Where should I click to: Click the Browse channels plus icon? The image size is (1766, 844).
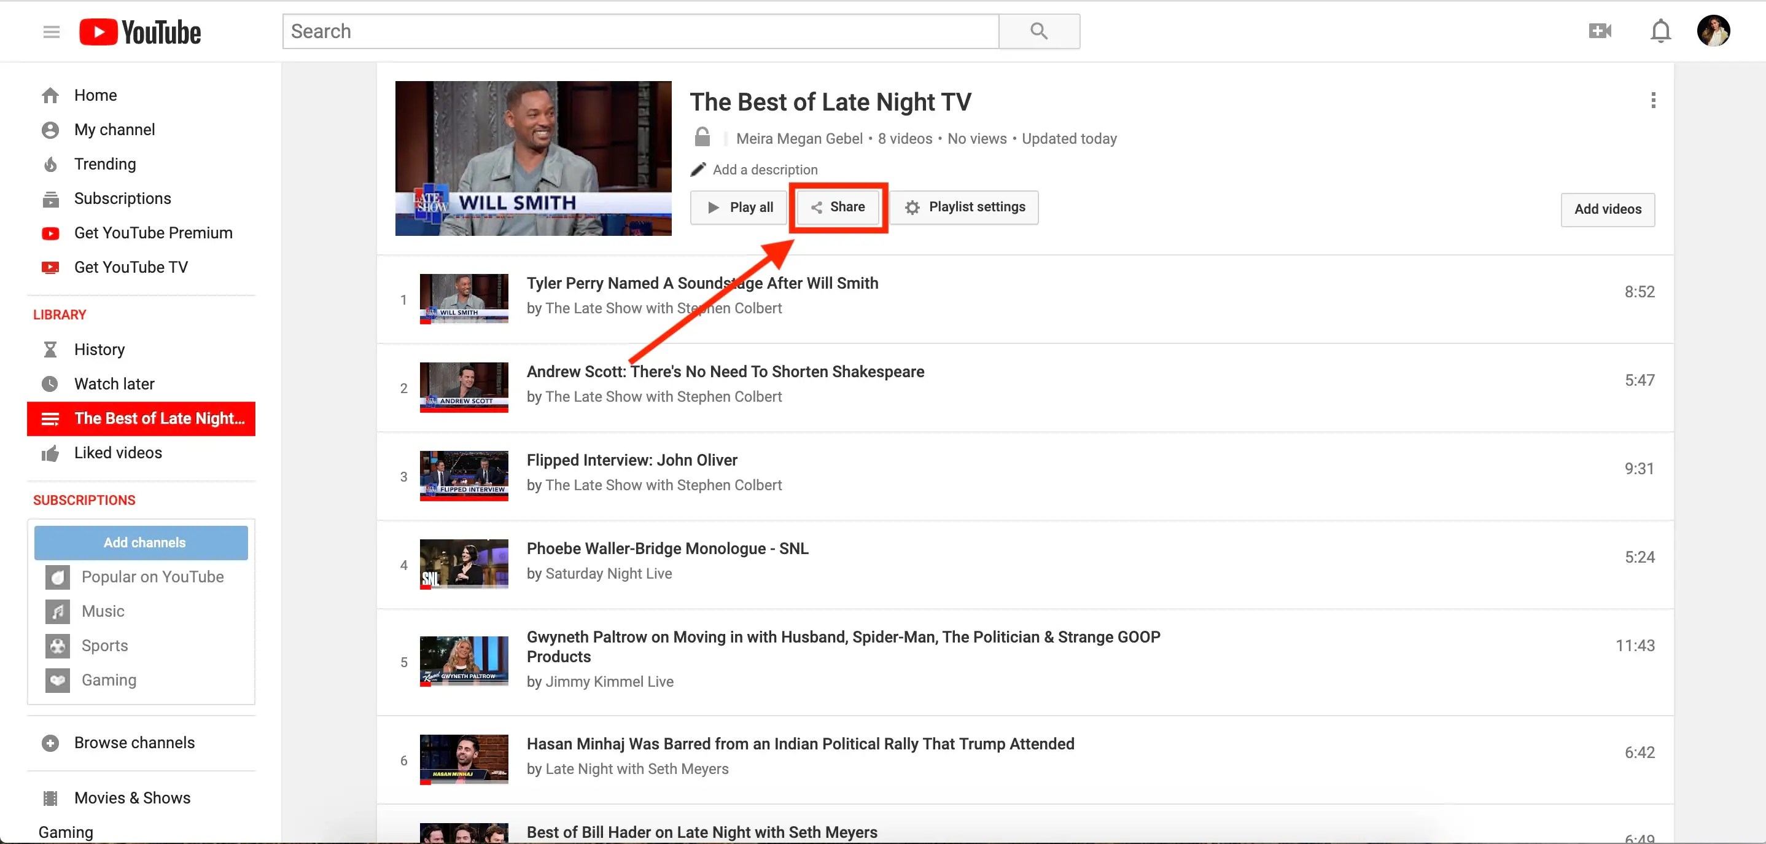(x=50, y=743)
